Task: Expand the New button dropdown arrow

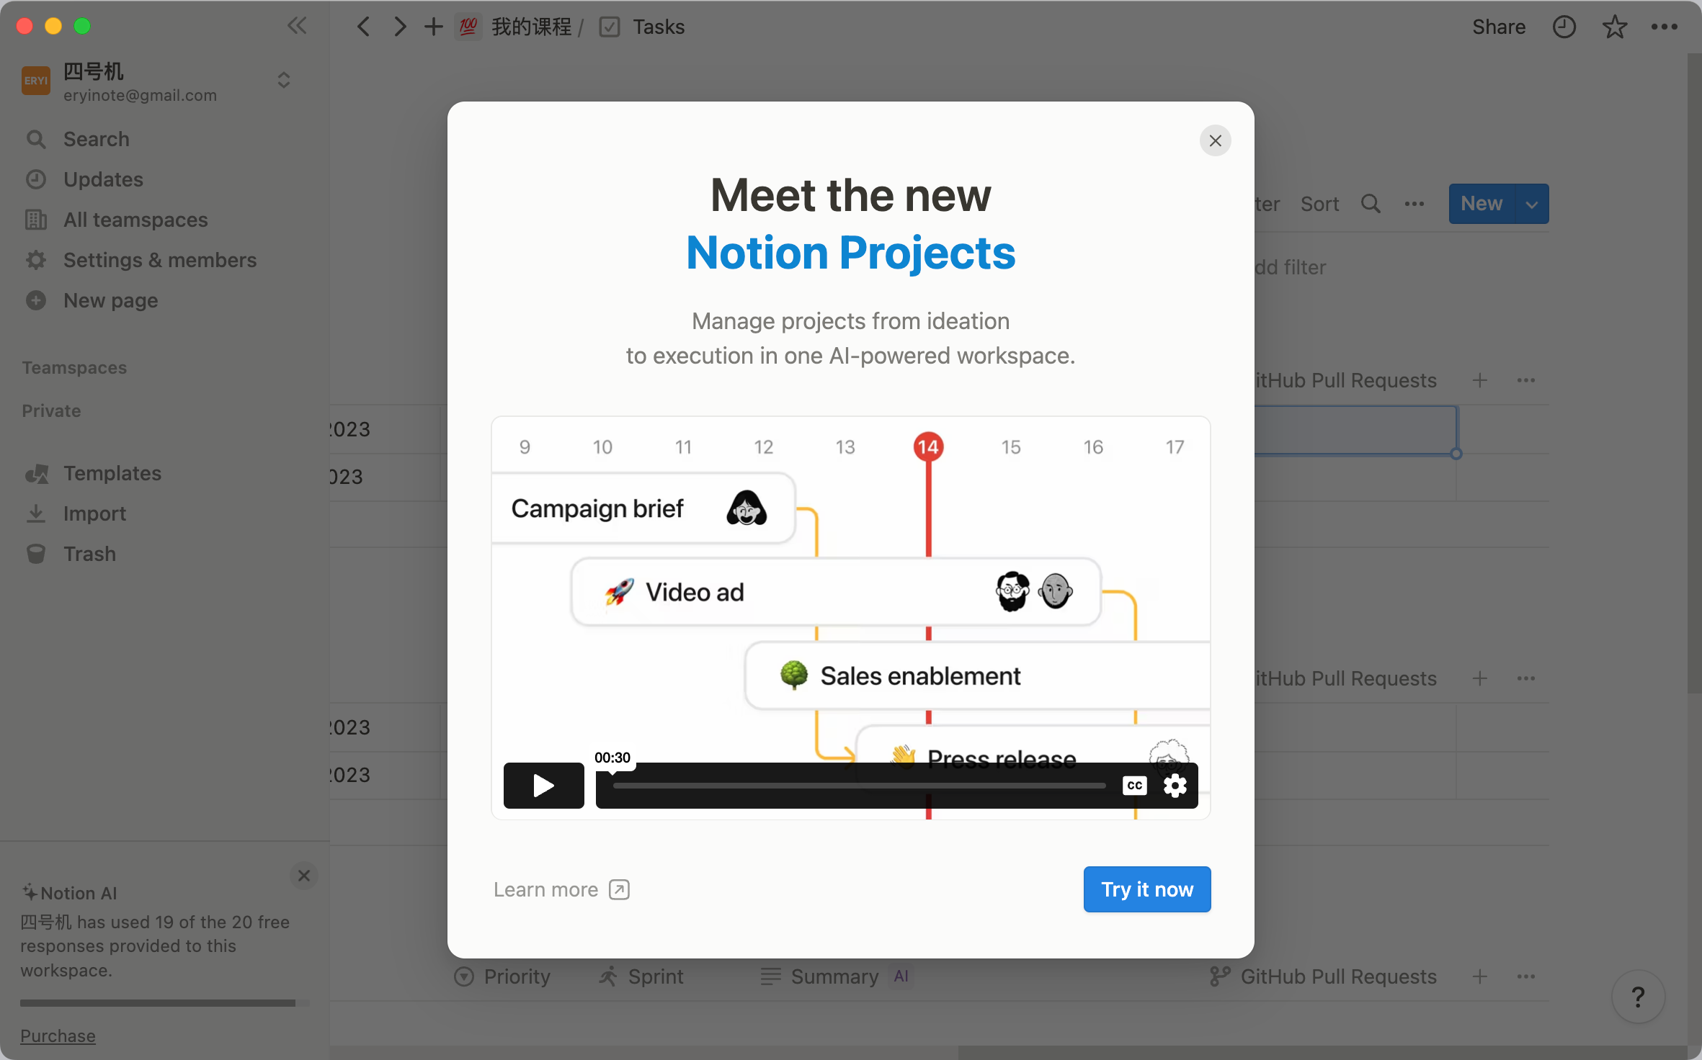Action: [x=1532, y=204]
